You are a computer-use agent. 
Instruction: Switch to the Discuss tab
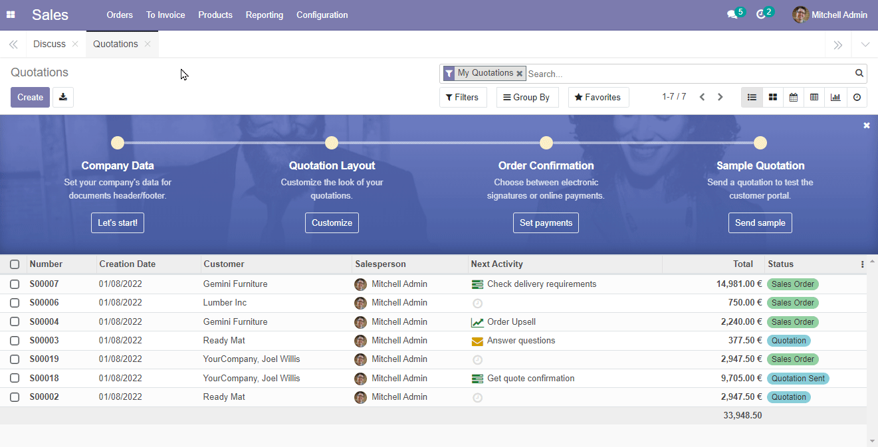click(49, 44)
